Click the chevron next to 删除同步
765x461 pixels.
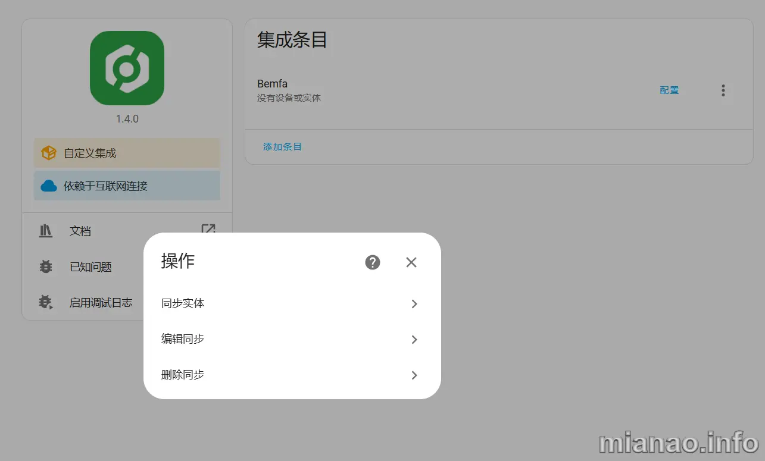(x=414, y=375)
